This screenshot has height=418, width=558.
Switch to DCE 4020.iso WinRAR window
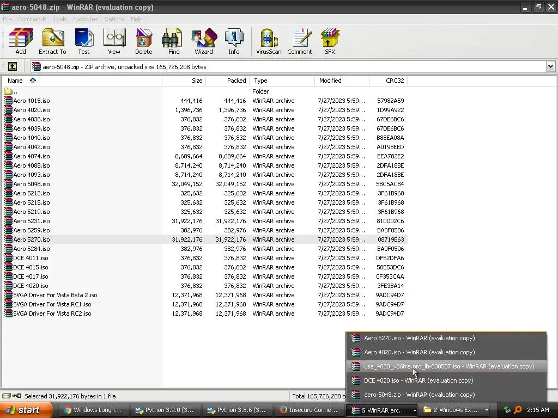click(446, 380)
